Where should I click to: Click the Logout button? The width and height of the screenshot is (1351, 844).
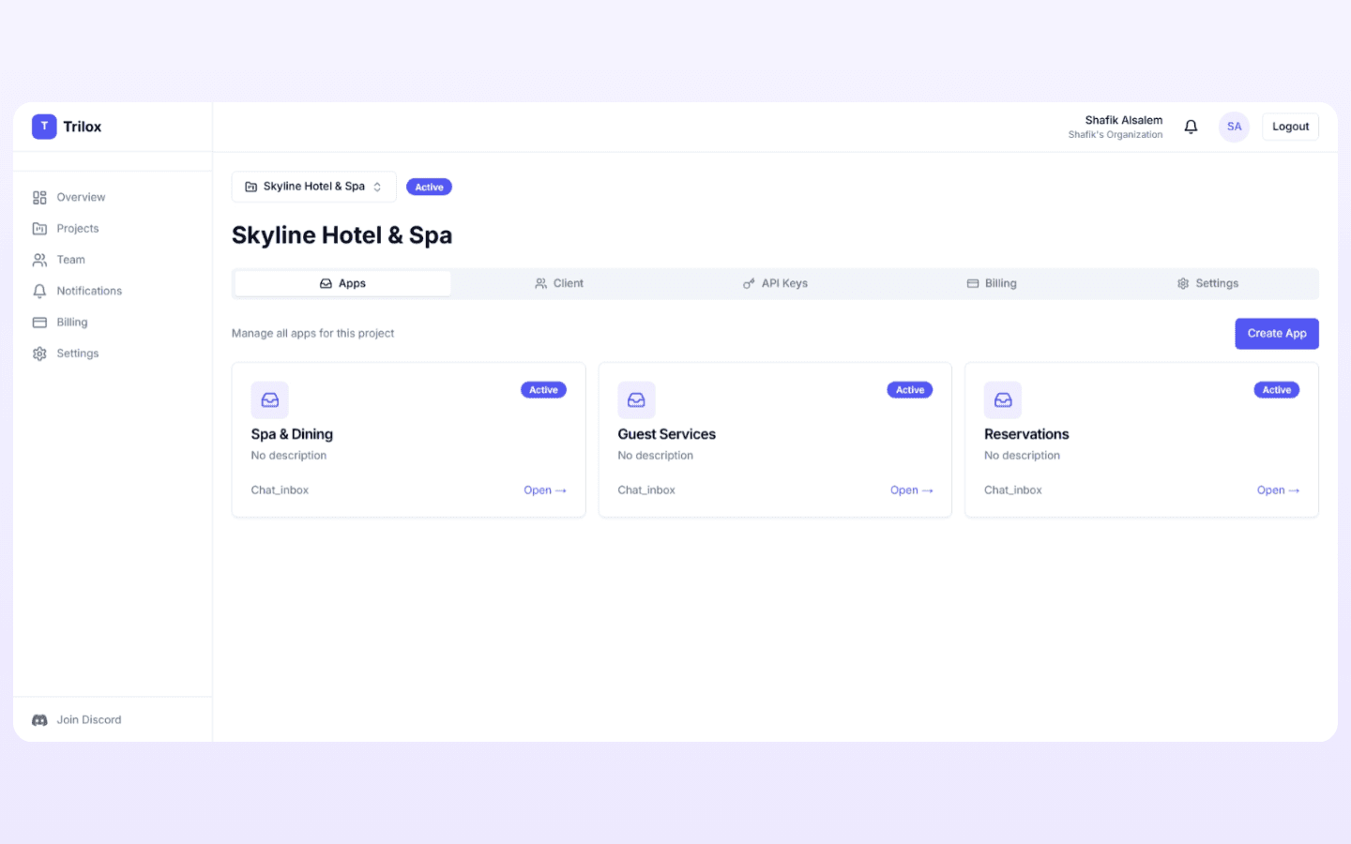[x=1290, y=126]
